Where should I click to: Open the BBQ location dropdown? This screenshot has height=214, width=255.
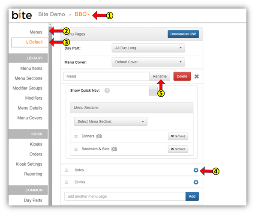coord(82,14)
